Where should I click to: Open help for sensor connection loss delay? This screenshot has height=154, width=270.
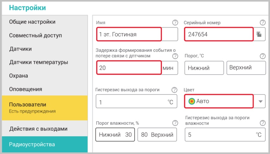[x=175, y=56]
